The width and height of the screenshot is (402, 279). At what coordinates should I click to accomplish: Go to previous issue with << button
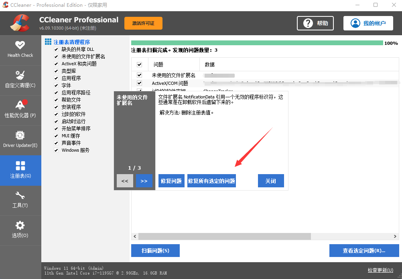[x=125, y=181]
